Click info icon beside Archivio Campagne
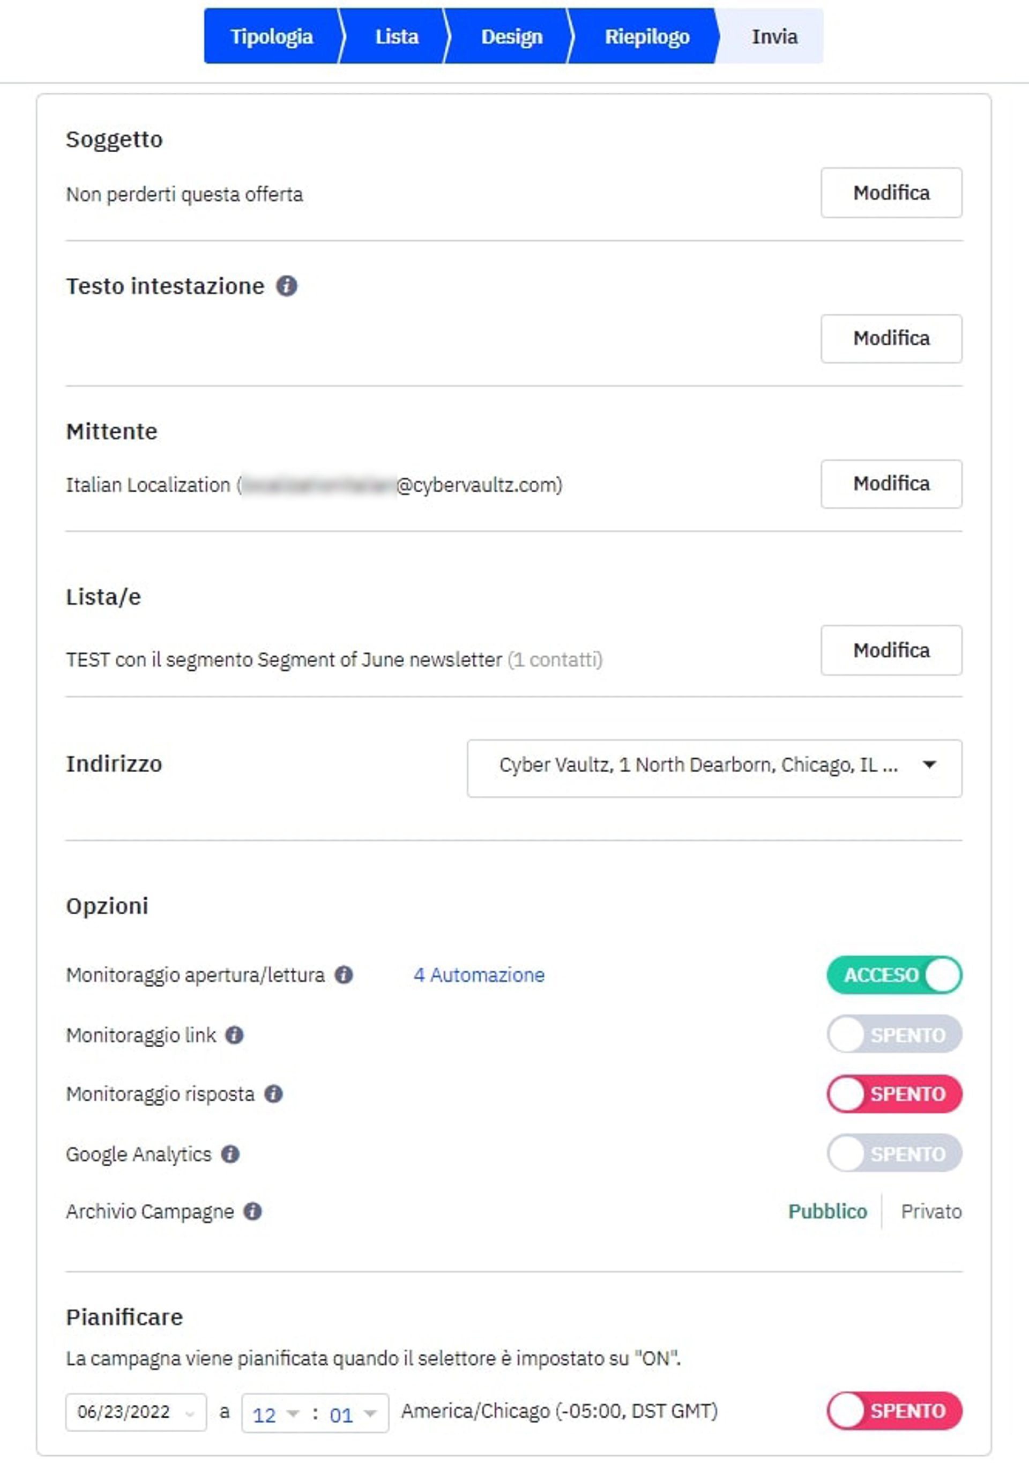This screenshot has width=1029, height=1473. pos(252,1211)
